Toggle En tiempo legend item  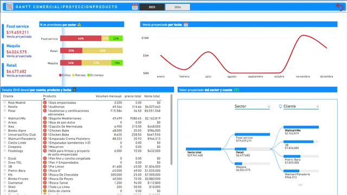coord(95,75)
